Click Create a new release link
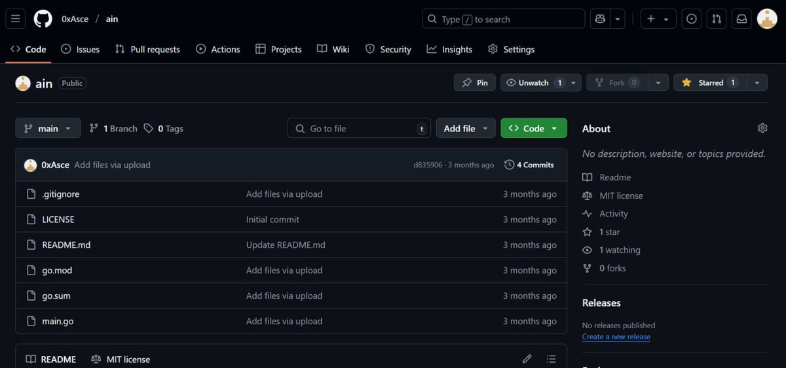 (x=616, y=337)
